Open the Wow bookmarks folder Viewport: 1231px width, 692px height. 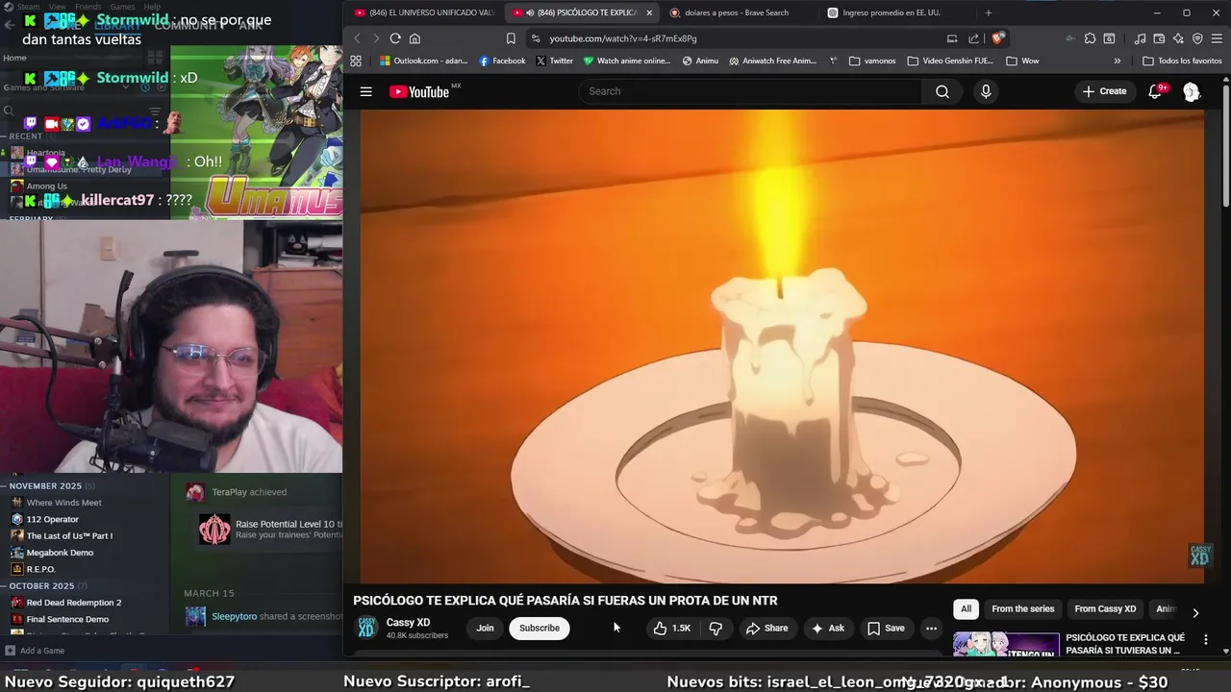tap(1022, 61)
